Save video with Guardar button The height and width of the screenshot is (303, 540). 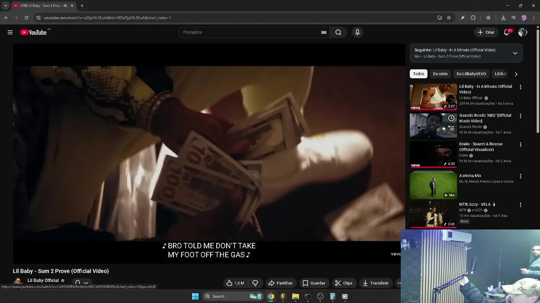point(314,283)
